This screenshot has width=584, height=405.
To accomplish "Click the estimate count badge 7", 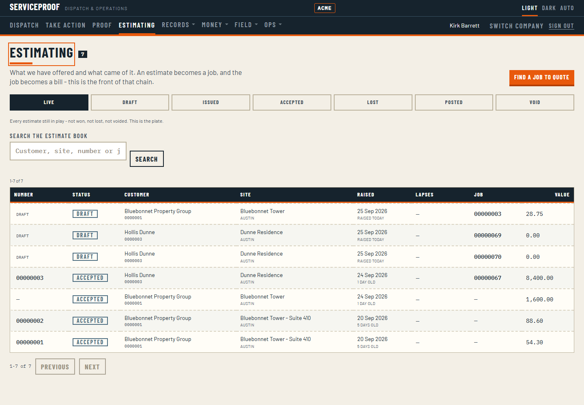I will click(x=83, y=54).
